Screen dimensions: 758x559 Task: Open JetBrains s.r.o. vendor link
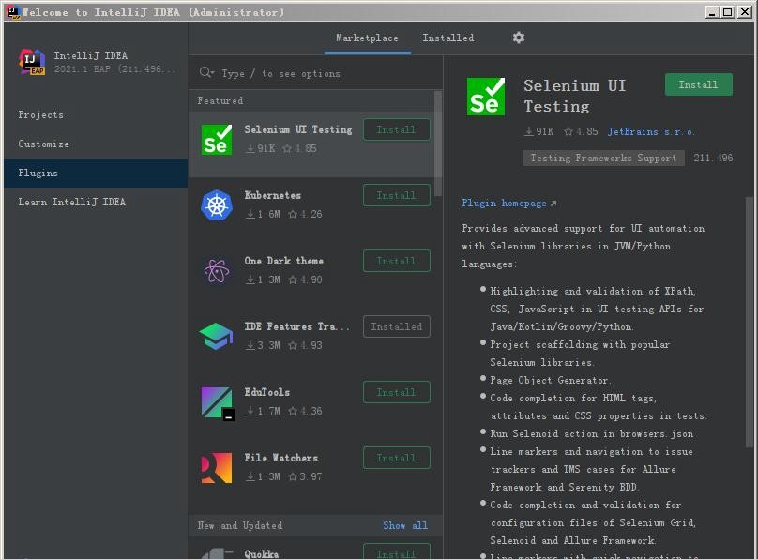(x=651, y=131)
